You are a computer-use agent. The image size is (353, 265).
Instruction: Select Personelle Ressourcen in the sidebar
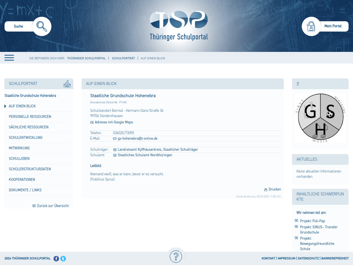pos(30,116)
